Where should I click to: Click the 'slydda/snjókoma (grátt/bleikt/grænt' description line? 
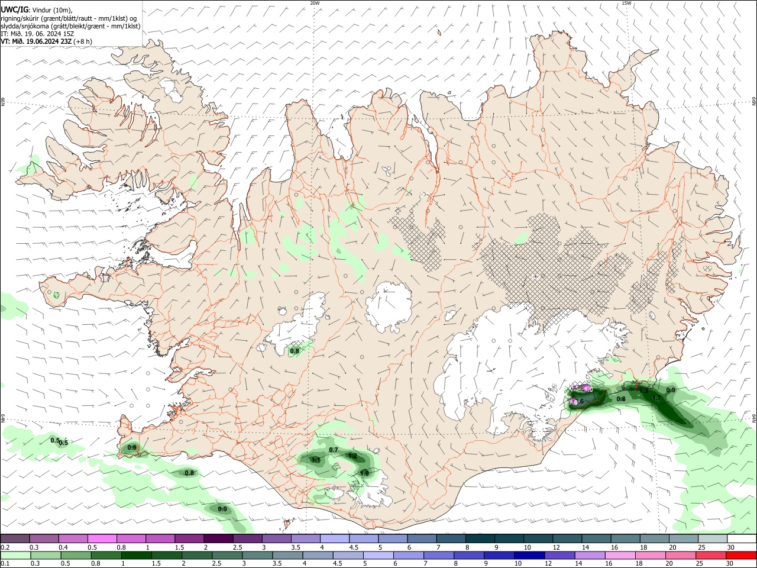(x=70, y=26)
